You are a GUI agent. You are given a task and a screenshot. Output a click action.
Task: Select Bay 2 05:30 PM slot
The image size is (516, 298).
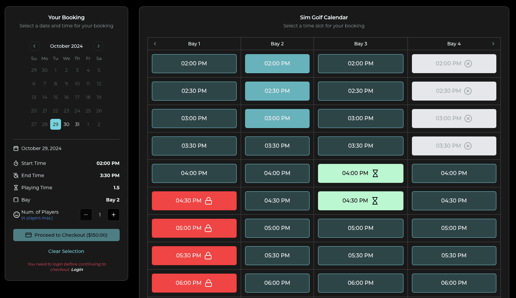coord(277,256)
